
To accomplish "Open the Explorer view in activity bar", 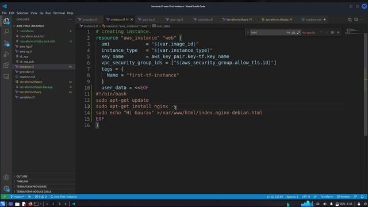I will click(6, 21).
